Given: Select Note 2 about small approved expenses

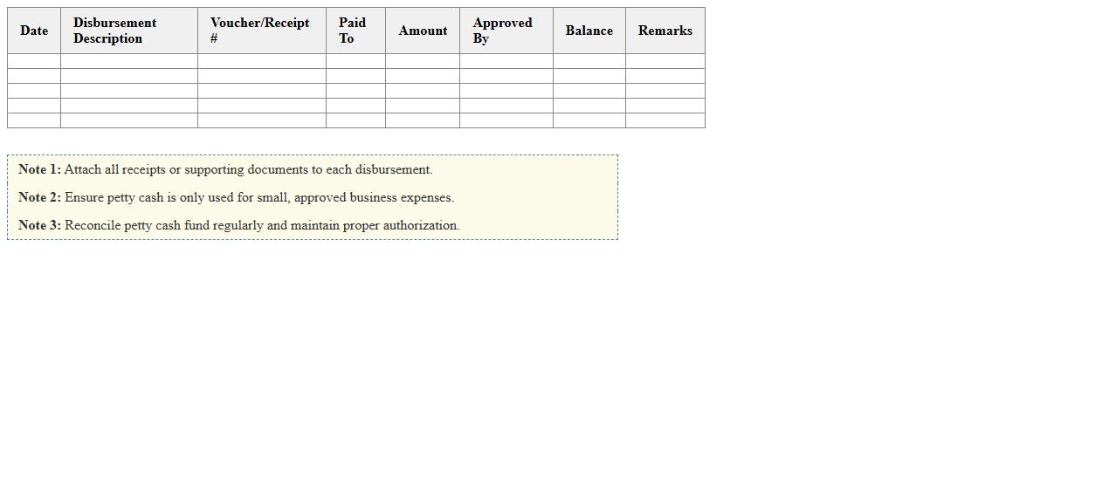Looking at the screenshot, I should click(x=236, y=197).
